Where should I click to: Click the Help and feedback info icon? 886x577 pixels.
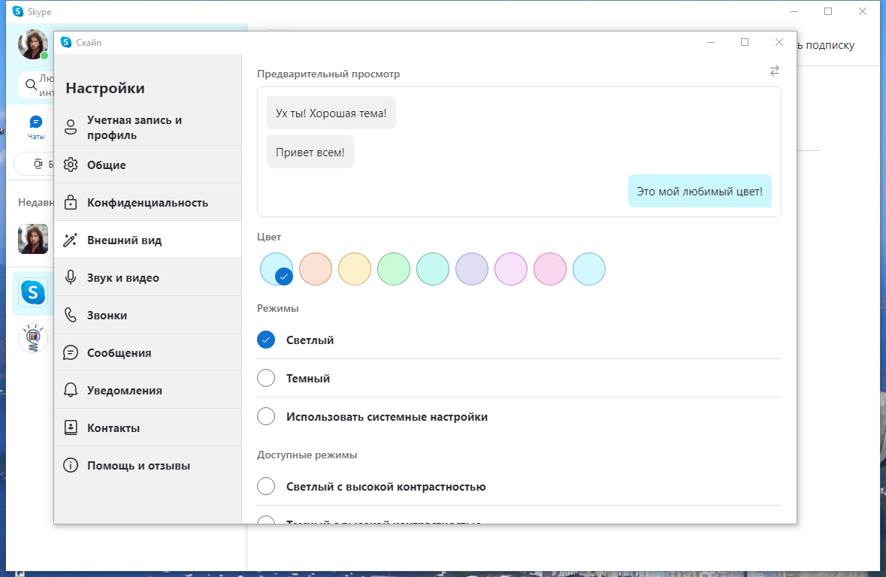[71, 465]
